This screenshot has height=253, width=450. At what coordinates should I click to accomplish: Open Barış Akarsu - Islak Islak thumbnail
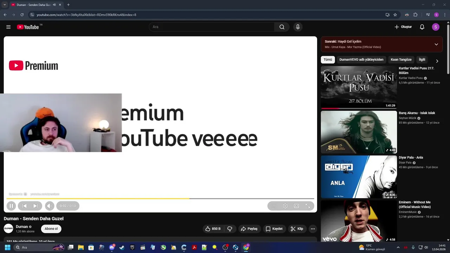(359, 132)
